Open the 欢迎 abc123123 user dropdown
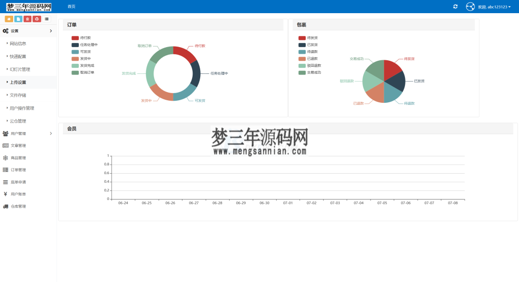Image resolution: width=519 pixels, height=282 pixels. click(x=494, y=7)
